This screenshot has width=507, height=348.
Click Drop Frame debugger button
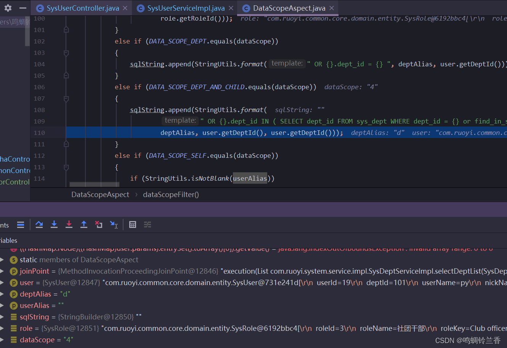(x=99, y=225)
